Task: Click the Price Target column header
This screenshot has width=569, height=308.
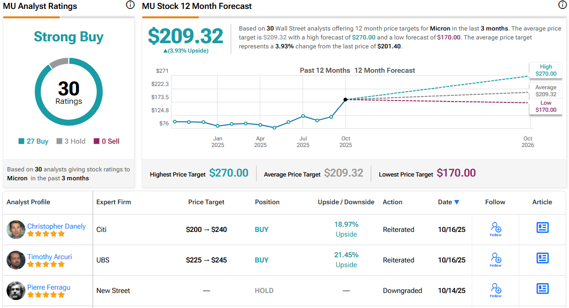Action: click(x=206, y=202)
